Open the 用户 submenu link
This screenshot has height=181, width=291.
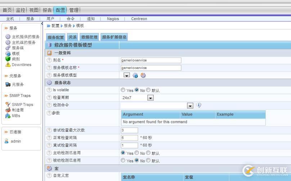[50, 19]
